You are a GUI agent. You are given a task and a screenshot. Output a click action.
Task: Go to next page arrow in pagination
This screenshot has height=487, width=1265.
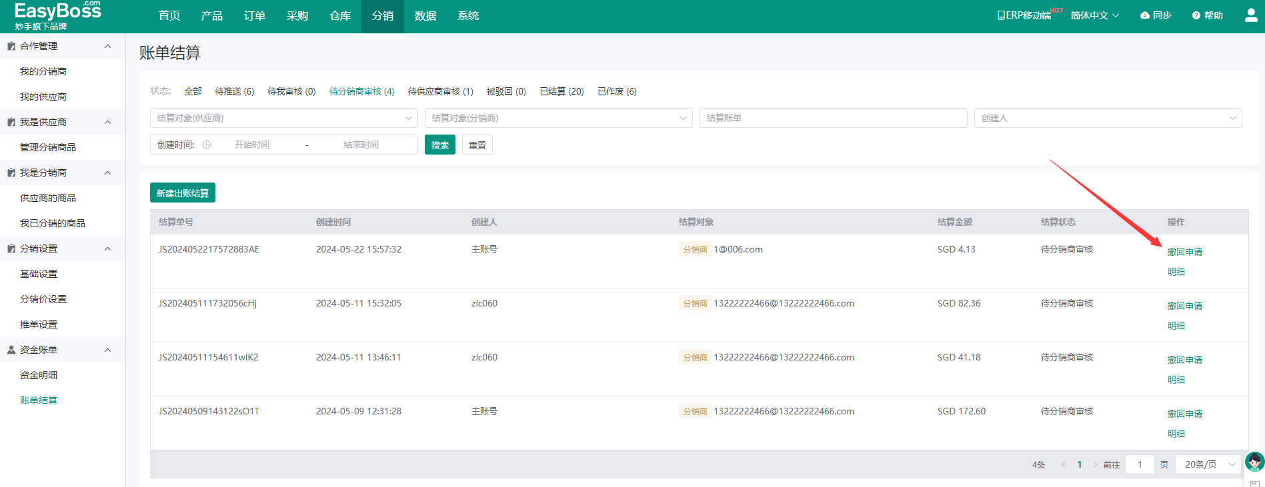[x=1095, y=465]
